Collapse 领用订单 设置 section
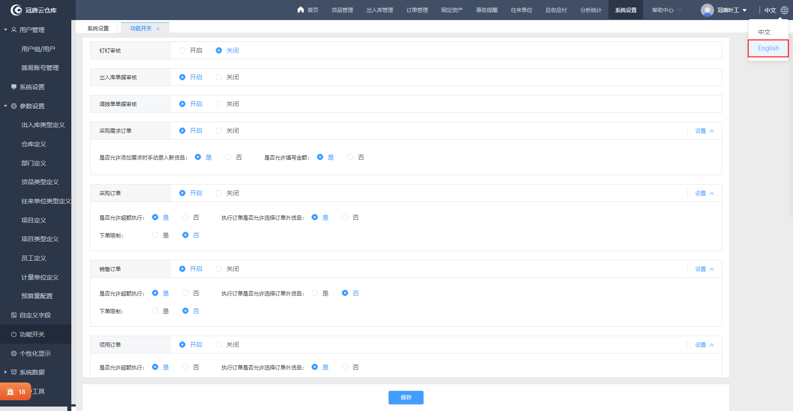The image size is (793, 411). [704, 345]
